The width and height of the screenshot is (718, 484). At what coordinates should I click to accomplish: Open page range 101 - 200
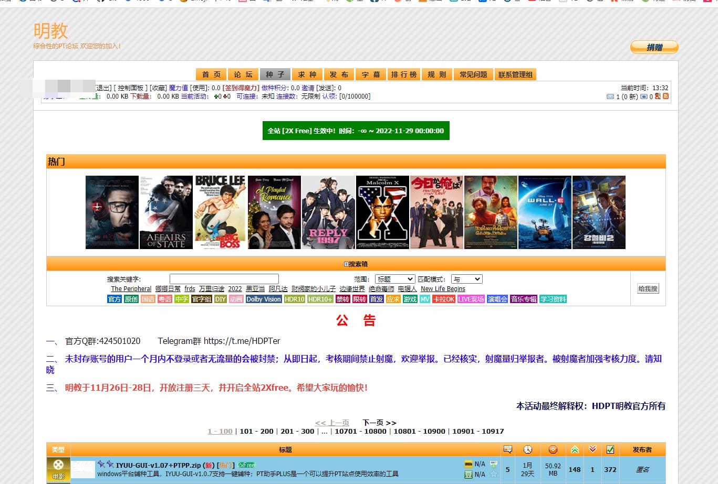tap(256, 431)
